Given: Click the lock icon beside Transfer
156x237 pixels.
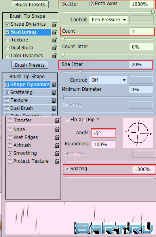Looking at the screenshot, I should coord(57,120).
